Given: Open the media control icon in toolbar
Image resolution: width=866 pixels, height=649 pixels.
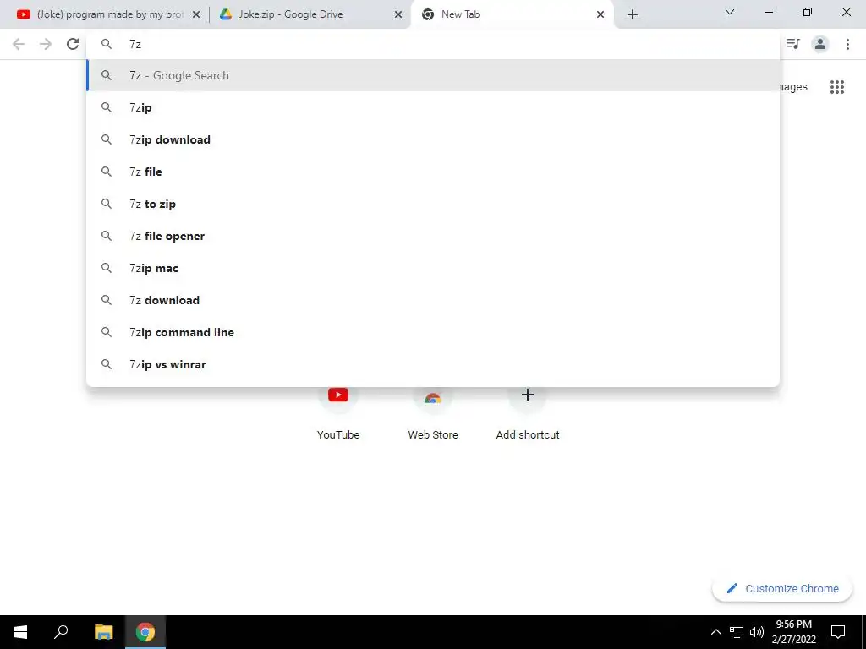Looking at the screenshot, I should [793, 44].
